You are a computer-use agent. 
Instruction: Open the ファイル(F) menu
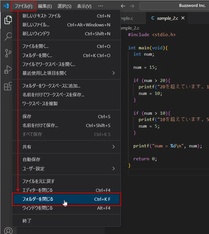pyautogui.click(x=24, y=6)
